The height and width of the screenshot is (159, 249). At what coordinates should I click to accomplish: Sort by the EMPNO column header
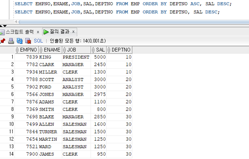[27, 50]
